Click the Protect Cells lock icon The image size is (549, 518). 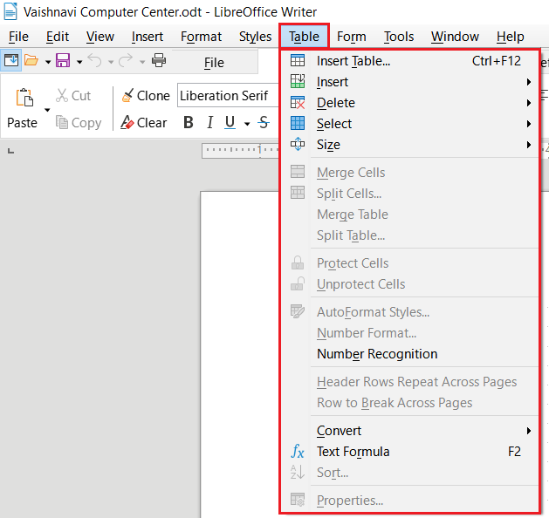pyautogui.click(x=298, y=262)
